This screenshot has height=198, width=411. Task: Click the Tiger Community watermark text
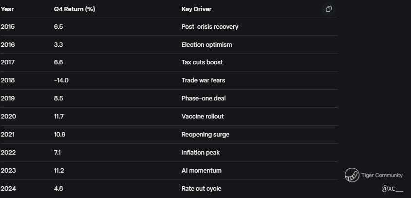[382, 175]
